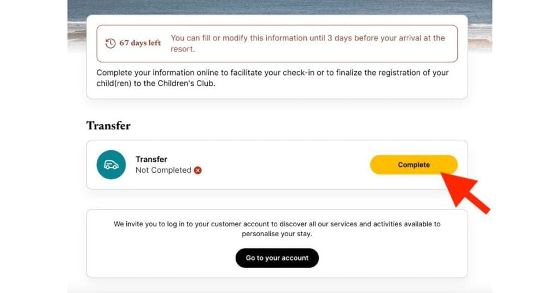Click the word "resort." in the notice
560x293 pixels.
(x=183, y=49)
